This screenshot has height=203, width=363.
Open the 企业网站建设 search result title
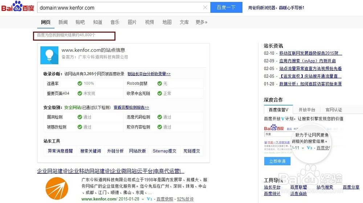coord(111,171)
